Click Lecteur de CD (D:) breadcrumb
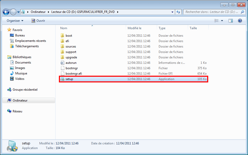Image resolution: width=248 pixels, height=155 pixels. 83,12
